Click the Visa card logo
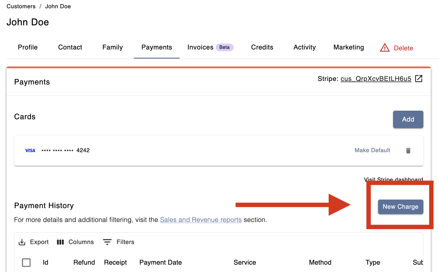 [x=30, y=150]
